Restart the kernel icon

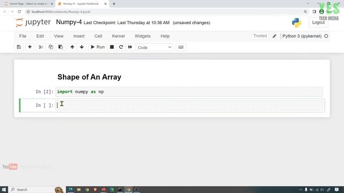121,47
